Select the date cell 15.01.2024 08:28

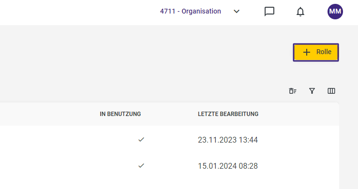point(228,166)
